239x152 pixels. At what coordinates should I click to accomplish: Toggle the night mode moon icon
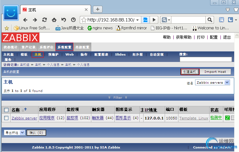pos(230,20)
